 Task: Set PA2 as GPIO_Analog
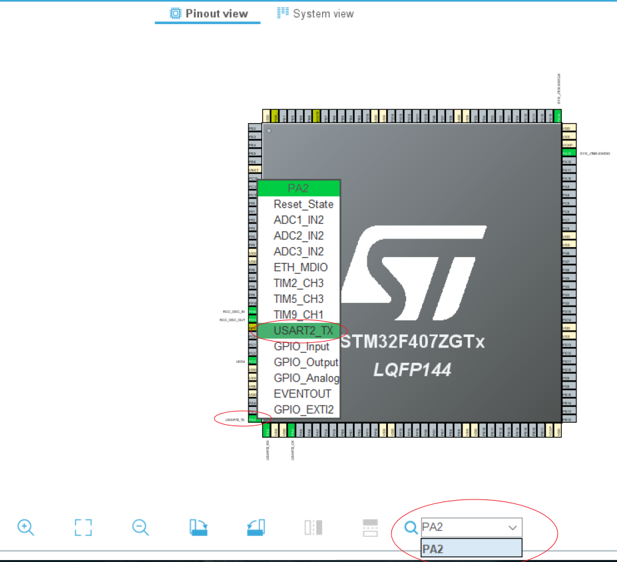299,378
